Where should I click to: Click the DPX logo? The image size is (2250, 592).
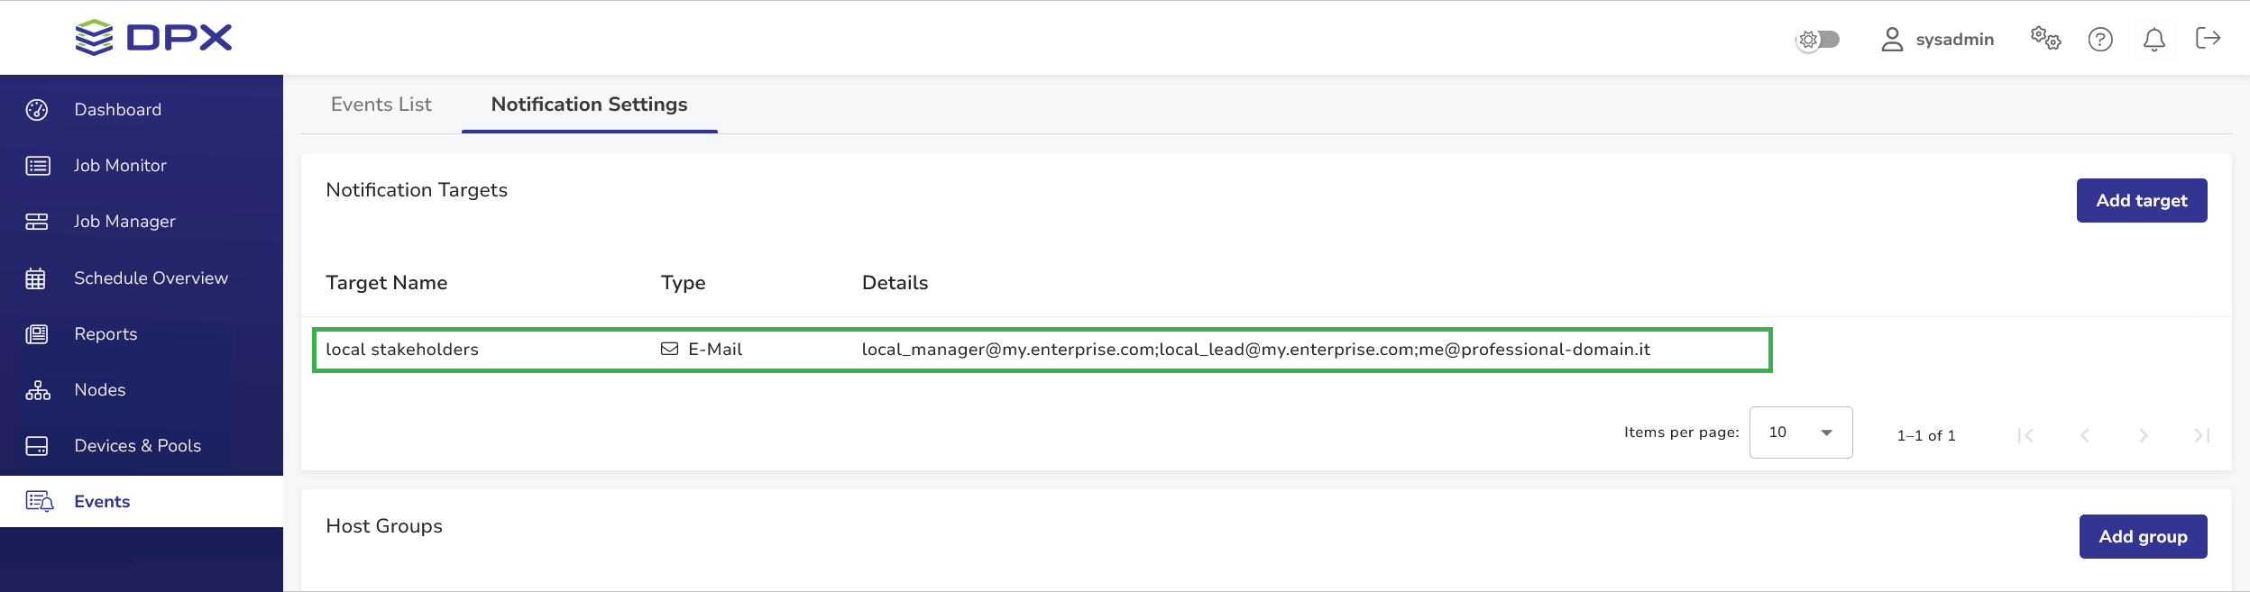154,38
